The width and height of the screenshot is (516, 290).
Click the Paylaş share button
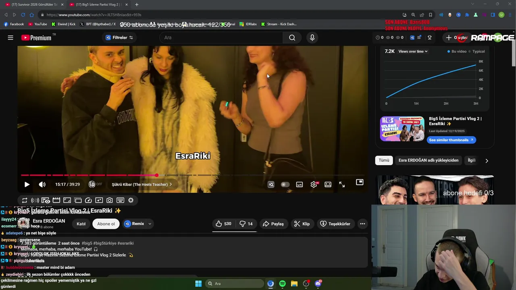(x=273, y=224)
